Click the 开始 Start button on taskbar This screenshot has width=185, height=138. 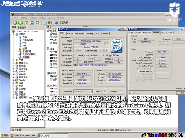[5, 135]
